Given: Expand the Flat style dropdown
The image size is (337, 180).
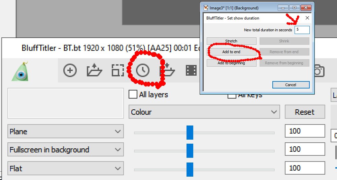Looking at the screenshot, I should click(66, 168).
